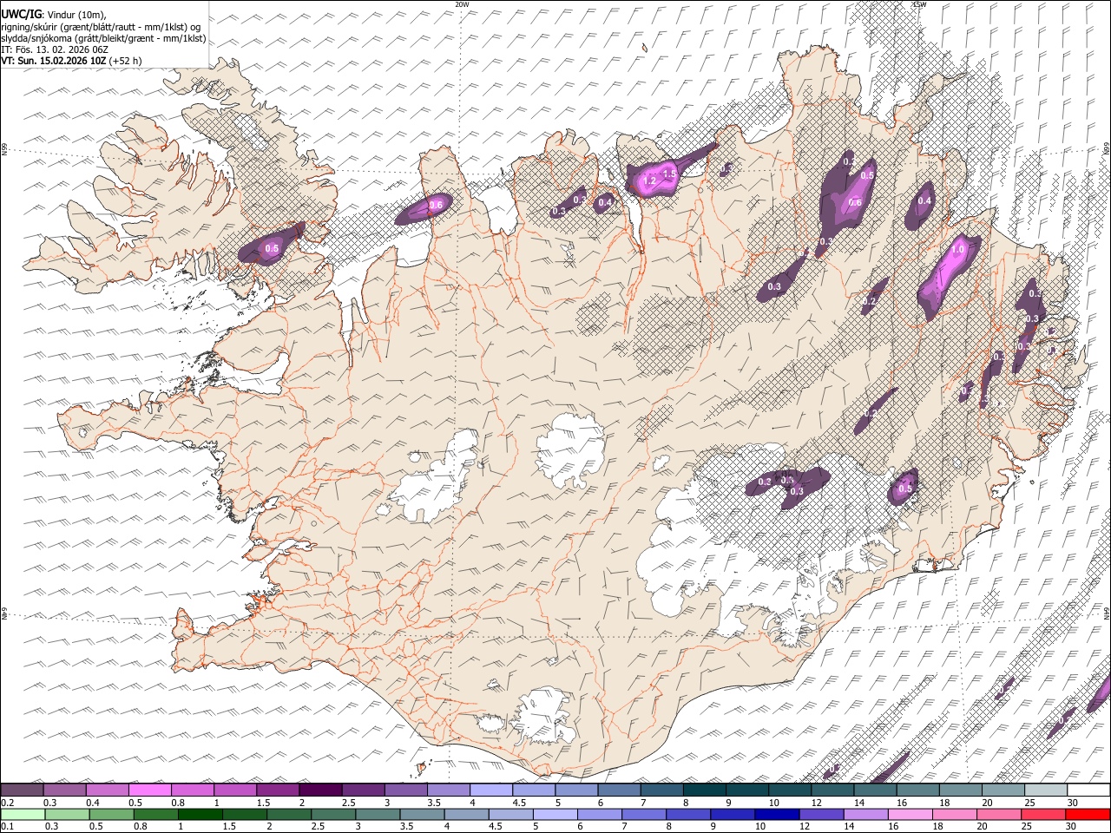This screenshot has width=1111, height=833.
Task: Click the 1.2 snowfall value on map
Action: pyautogui.click(x=649, y=180)
